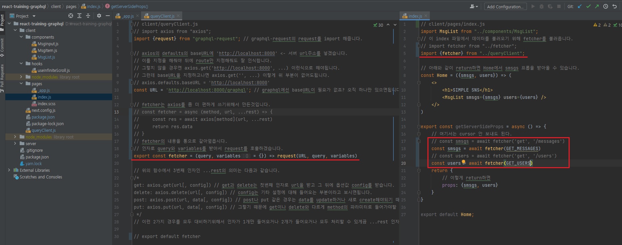Hide the Project tool window
Image resolution: width=622 pixels, height=245 pixels.
pos(108,16)
